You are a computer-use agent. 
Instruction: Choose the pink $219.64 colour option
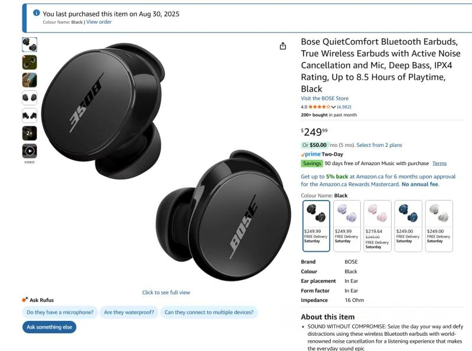tap(377, 226)
